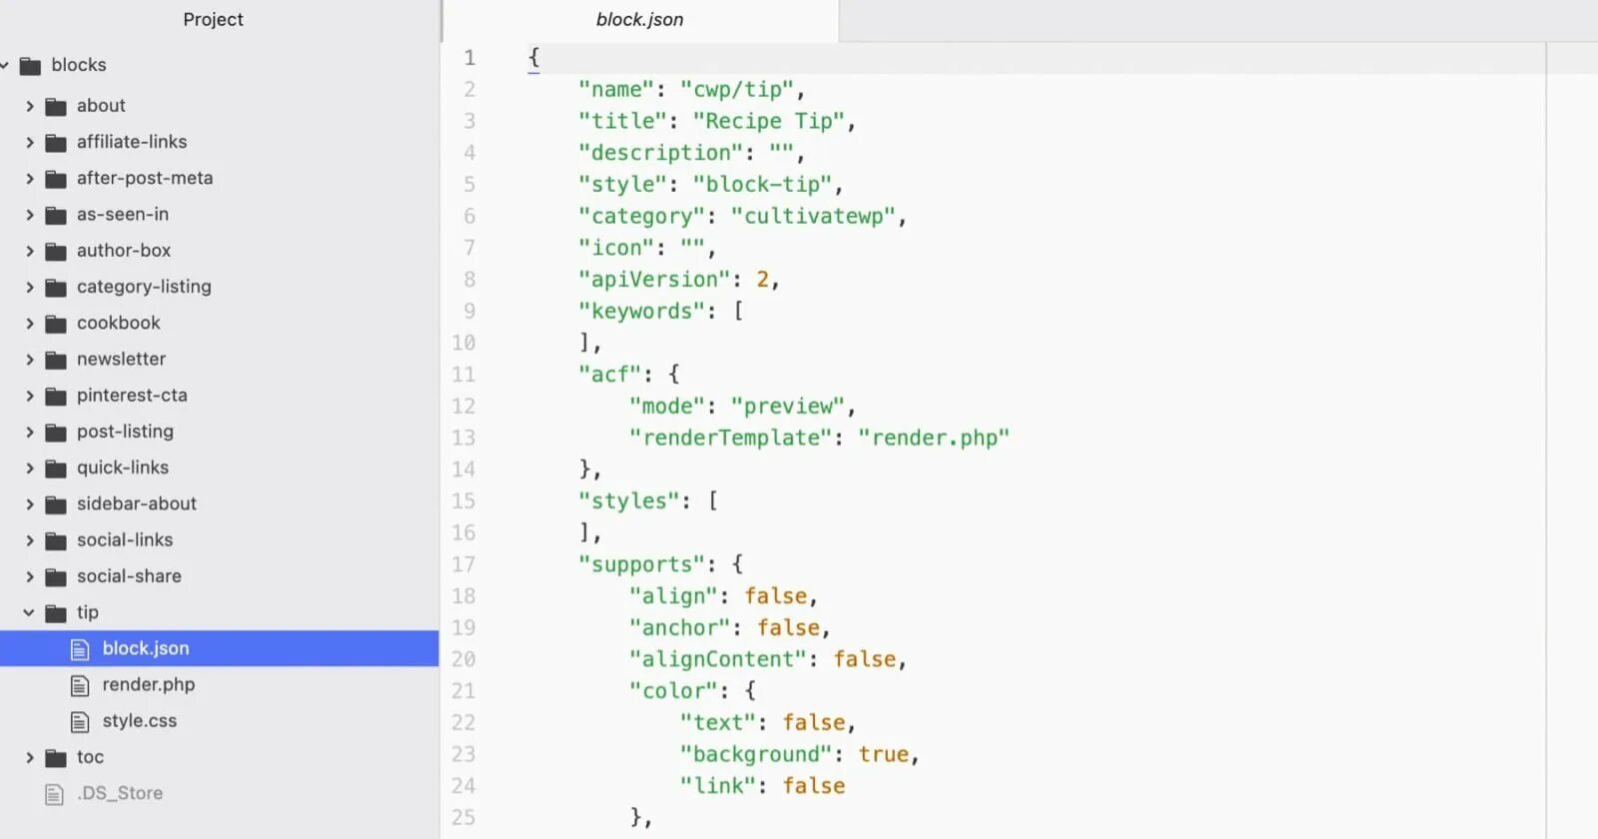Select the sidebar-about folder name
This screenshot has height=839, width=1598.
pyautogui.click(x=137, y=503)
